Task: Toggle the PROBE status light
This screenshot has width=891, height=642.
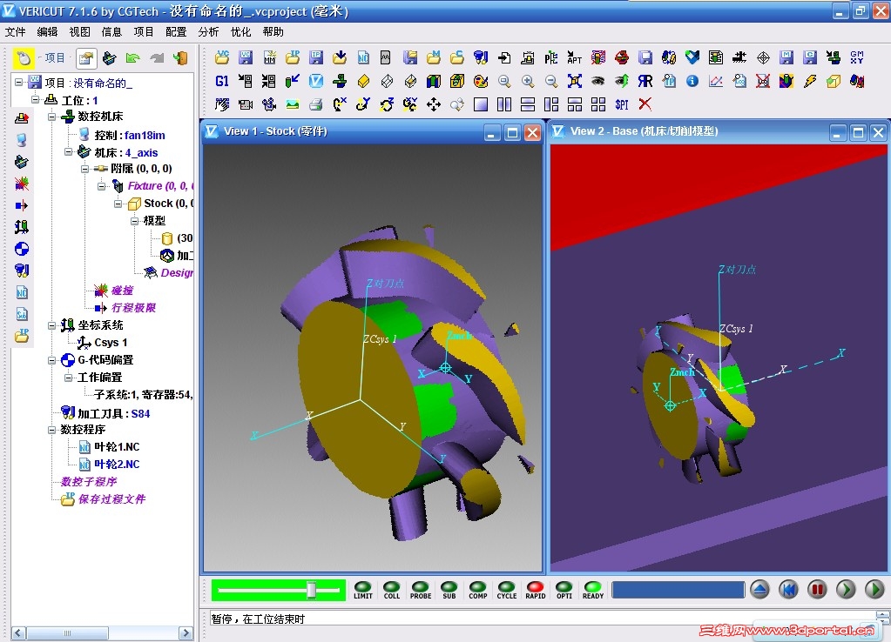Action: point(421,589)
